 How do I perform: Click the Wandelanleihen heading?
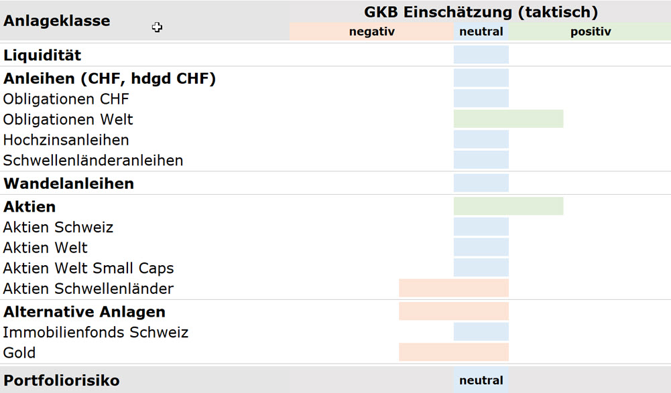pos(69,183)
